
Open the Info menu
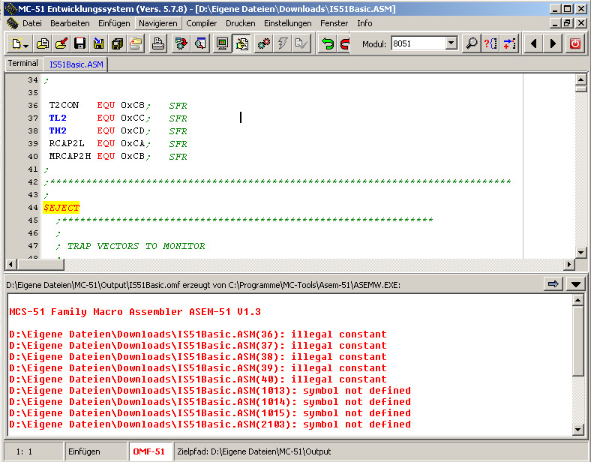click(x=364, y=23)
